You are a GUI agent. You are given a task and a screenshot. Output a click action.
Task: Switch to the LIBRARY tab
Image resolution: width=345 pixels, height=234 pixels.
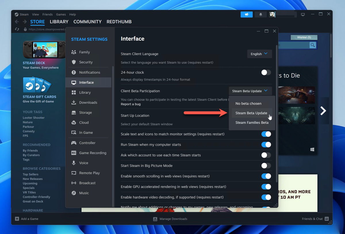click(x=59, y=22)
